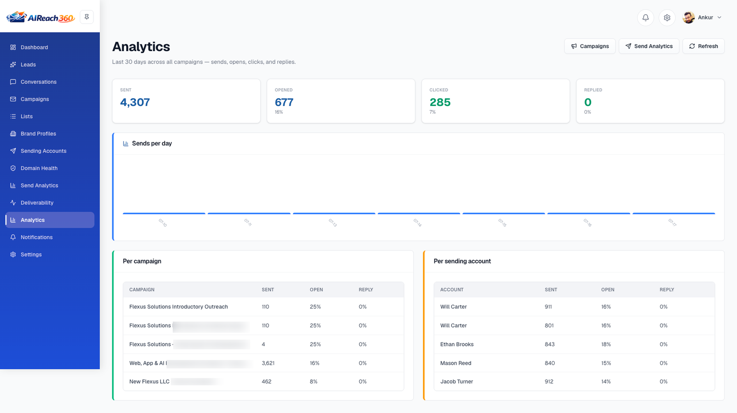This screenshot has height=413, width=737.
Task: Go to Leads page
Action: 50,64
